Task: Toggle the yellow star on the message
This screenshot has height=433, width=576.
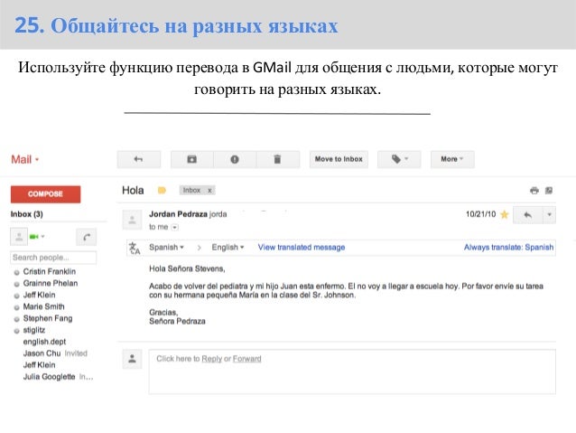Action: (505, 214)
